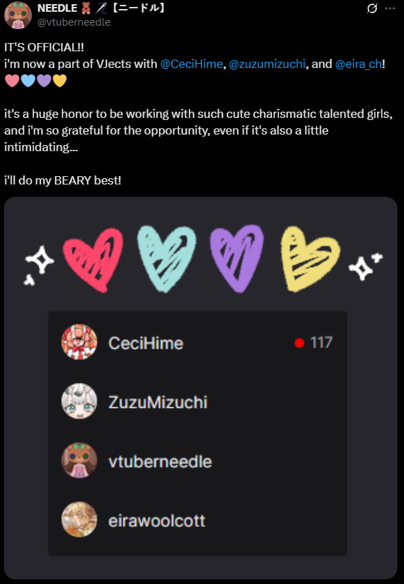Click the 117 viewer count
Screen dimensions: 404x584
[321, 343]
